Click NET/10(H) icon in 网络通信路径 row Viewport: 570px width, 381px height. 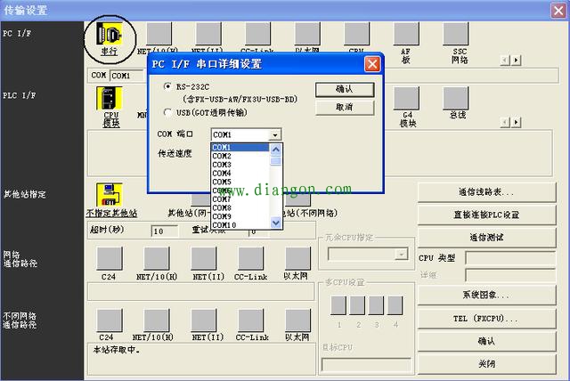157,259
